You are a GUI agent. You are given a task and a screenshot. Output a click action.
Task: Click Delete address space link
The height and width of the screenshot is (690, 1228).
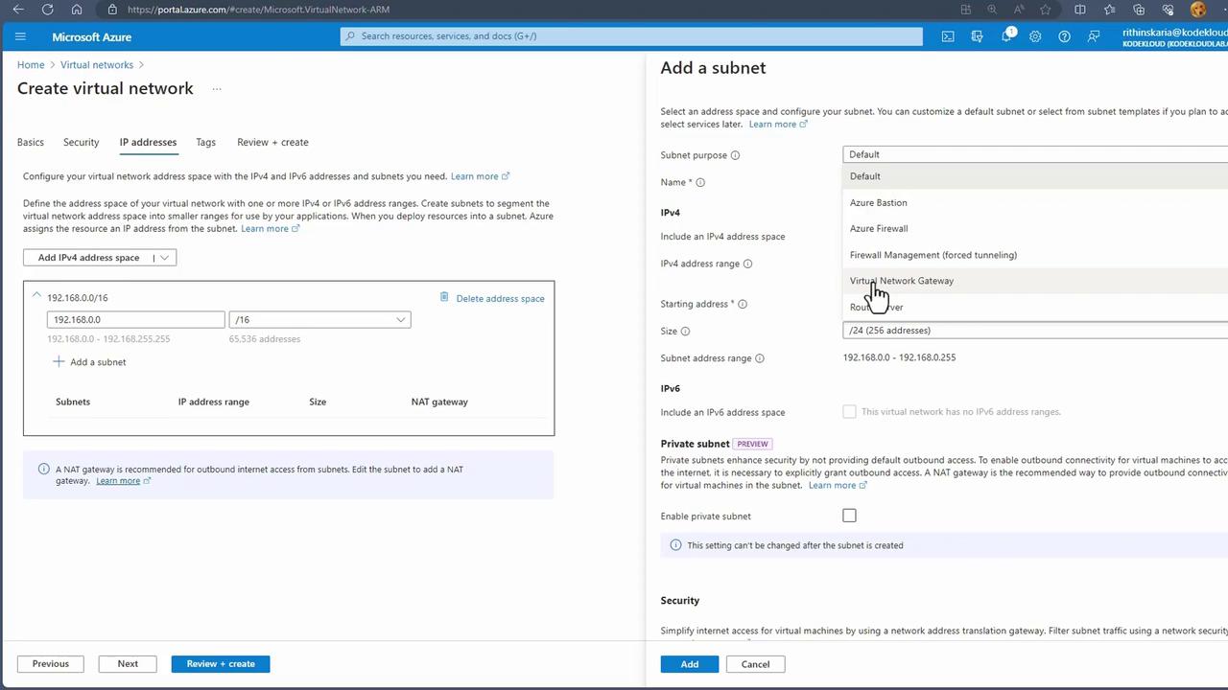500,298
